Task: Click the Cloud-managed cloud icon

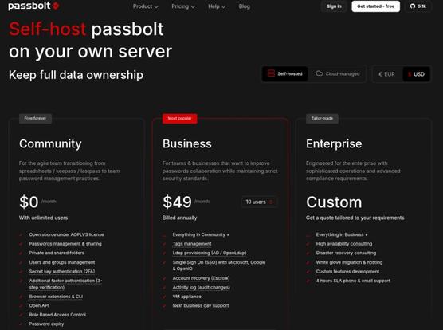Action: pos(320,73)
